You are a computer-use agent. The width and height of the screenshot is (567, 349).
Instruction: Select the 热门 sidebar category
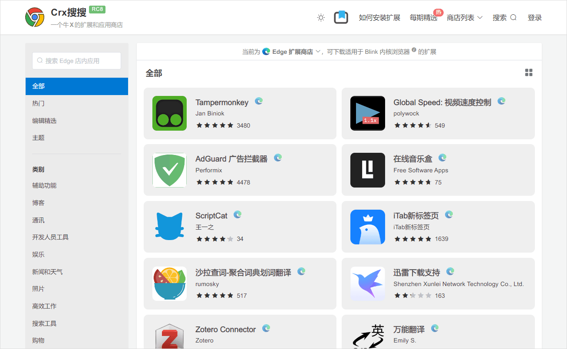(x=38, y=103)
